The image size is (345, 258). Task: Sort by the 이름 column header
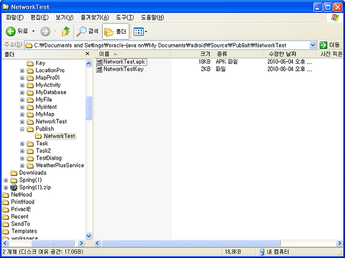point(133,54)
